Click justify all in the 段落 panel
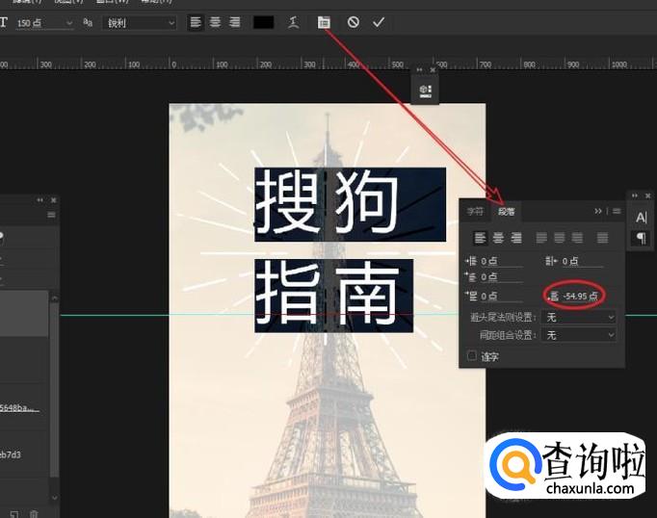Viewport: 657px width, 518px height. point(602,238)
